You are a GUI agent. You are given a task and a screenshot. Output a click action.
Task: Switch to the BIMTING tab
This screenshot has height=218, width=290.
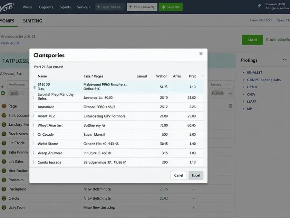(33, 21)
